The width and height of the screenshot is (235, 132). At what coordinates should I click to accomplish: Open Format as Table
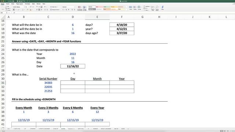coord(84,8)
